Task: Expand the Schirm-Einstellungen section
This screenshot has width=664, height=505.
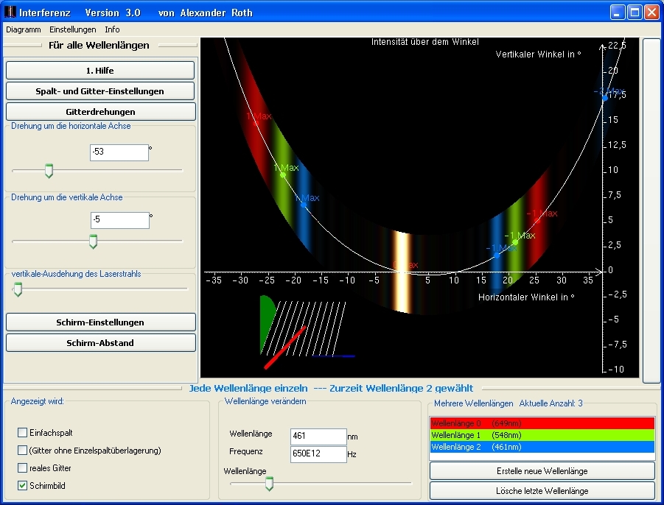Action: 100,322
